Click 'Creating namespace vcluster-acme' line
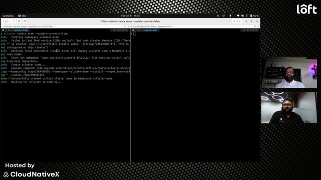Image resolution: width=321 pixels, height=180 pixels. pos(35,37)
